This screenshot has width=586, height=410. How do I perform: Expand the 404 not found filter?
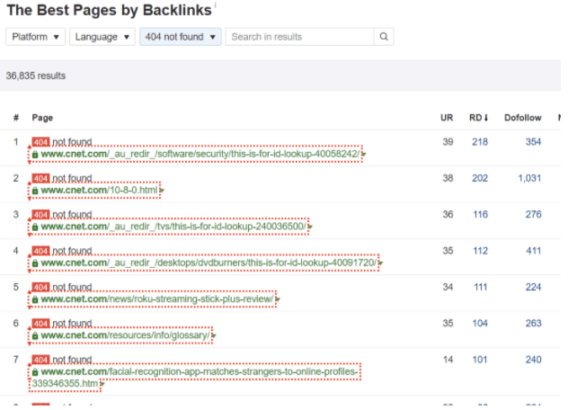click(181, 37)
